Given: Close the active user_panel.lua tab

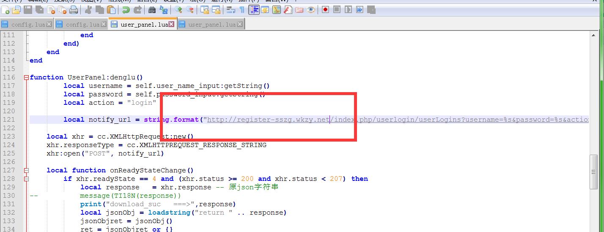Looking at the screenshot, I should pyautogui.click(x=171, y=25).
